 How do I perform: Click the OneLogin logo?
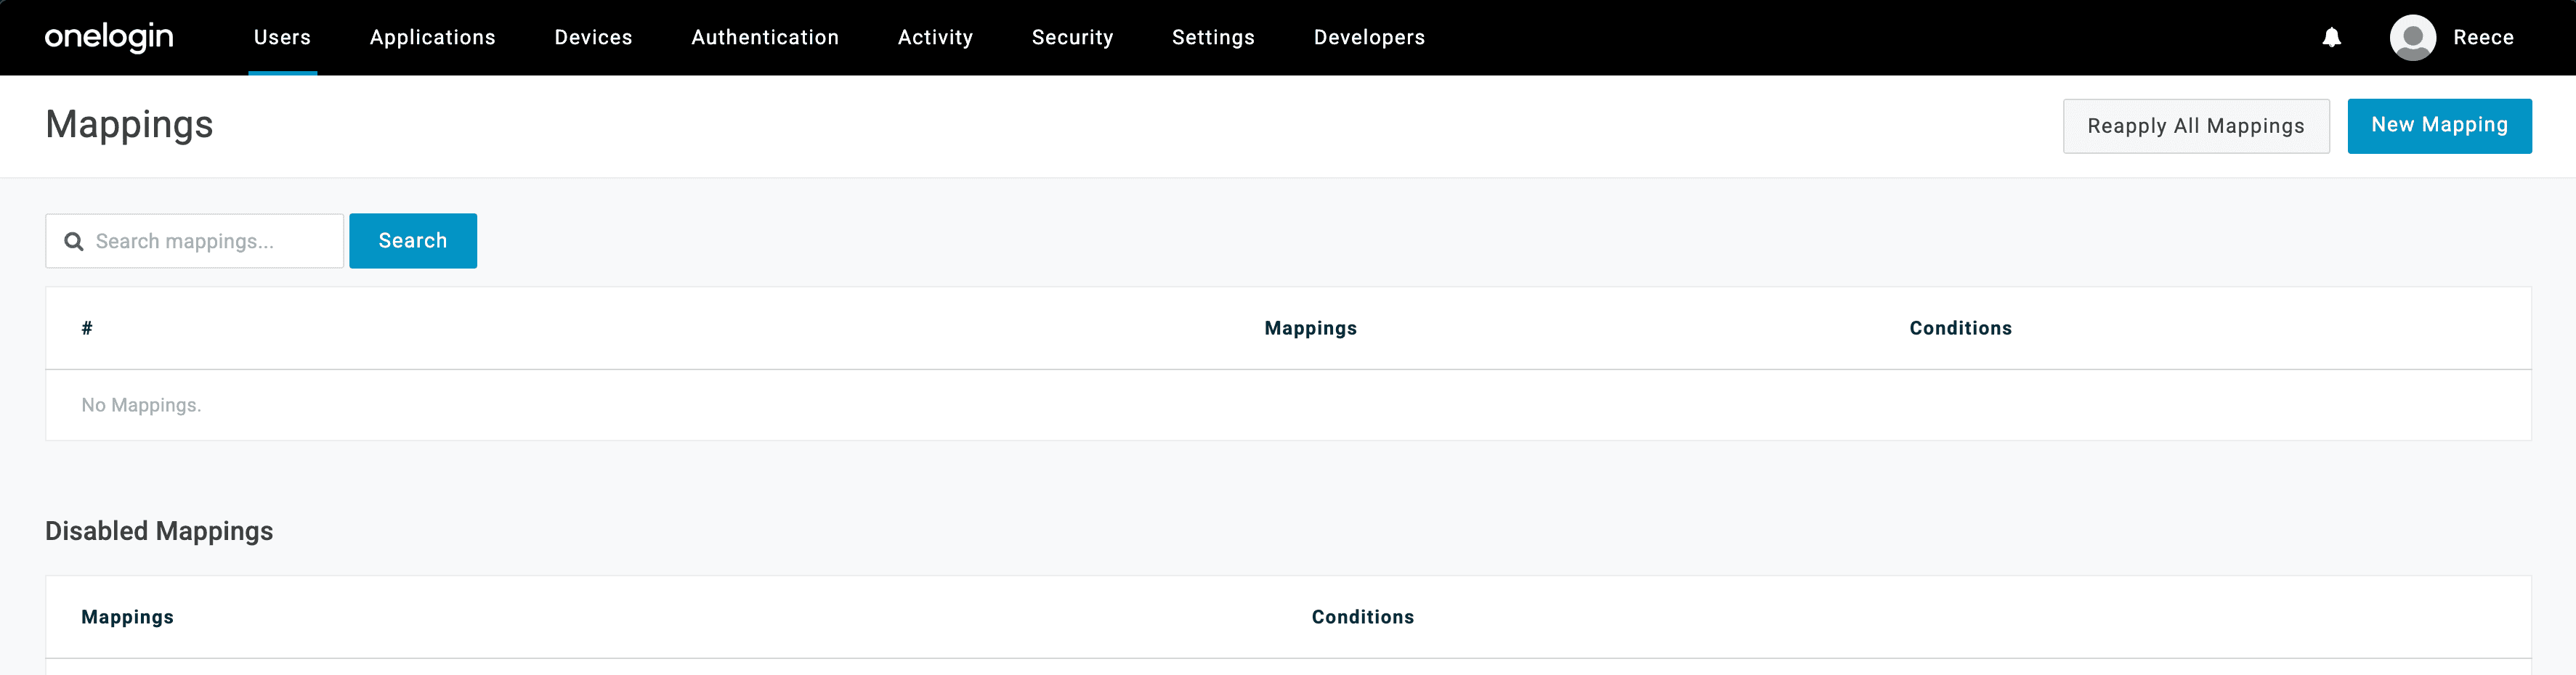[x=109, y=37]
